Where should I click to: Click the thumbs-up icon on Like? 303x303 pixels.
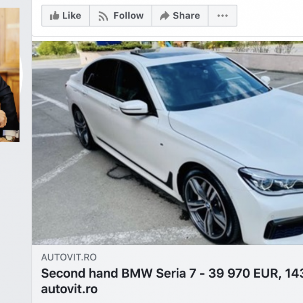[x=55, y=16]
